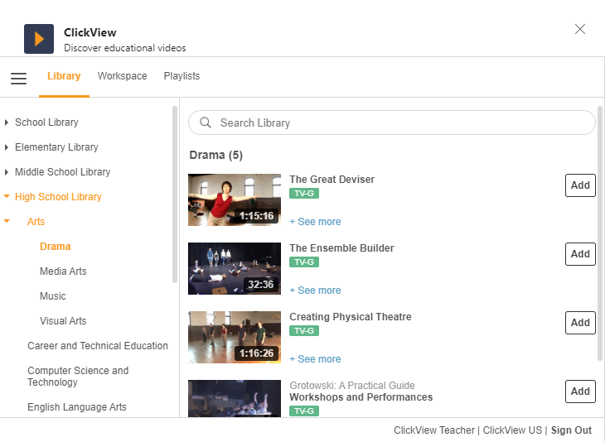The image size is (605, 442).
Task: Open the ClickView Teacher link
Action: click(434, 430)
